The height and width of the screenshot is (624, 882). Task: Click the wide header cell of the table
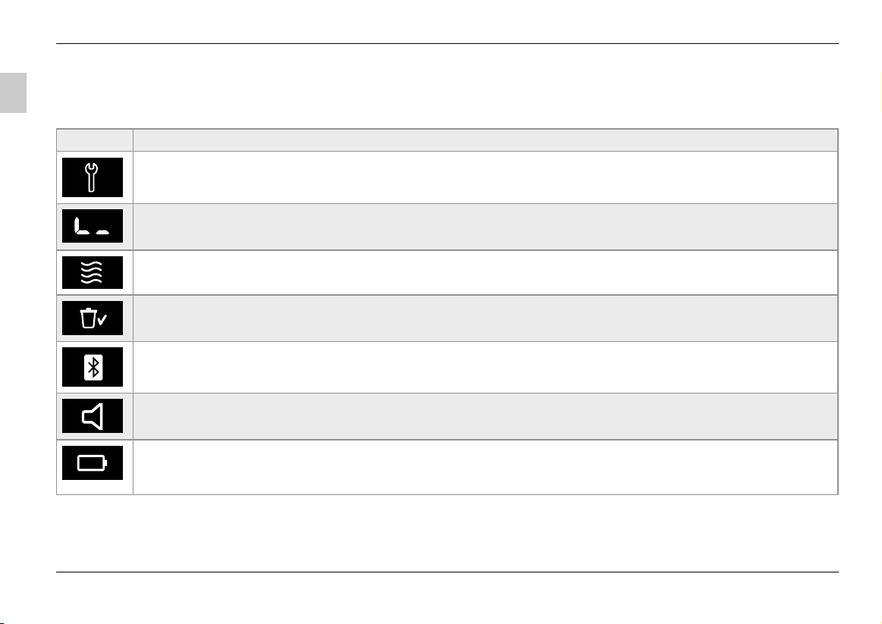[x=485, y=140]
